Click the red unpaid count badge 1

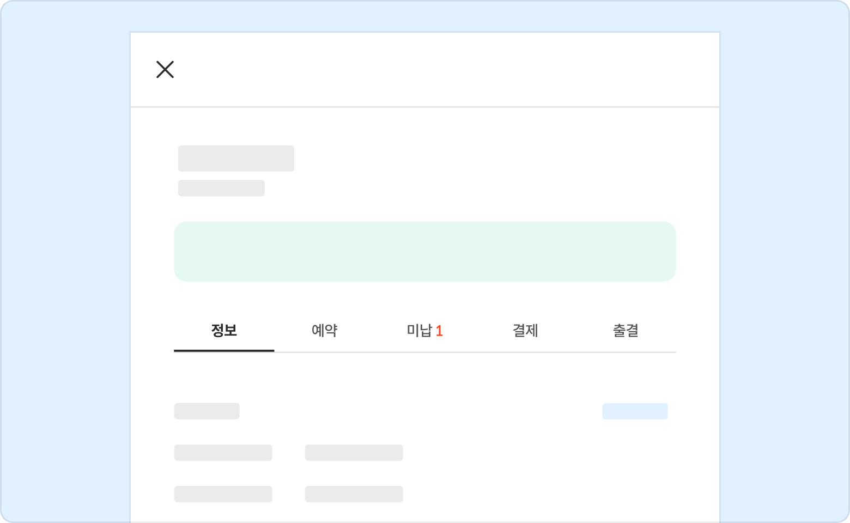(439, 331)
